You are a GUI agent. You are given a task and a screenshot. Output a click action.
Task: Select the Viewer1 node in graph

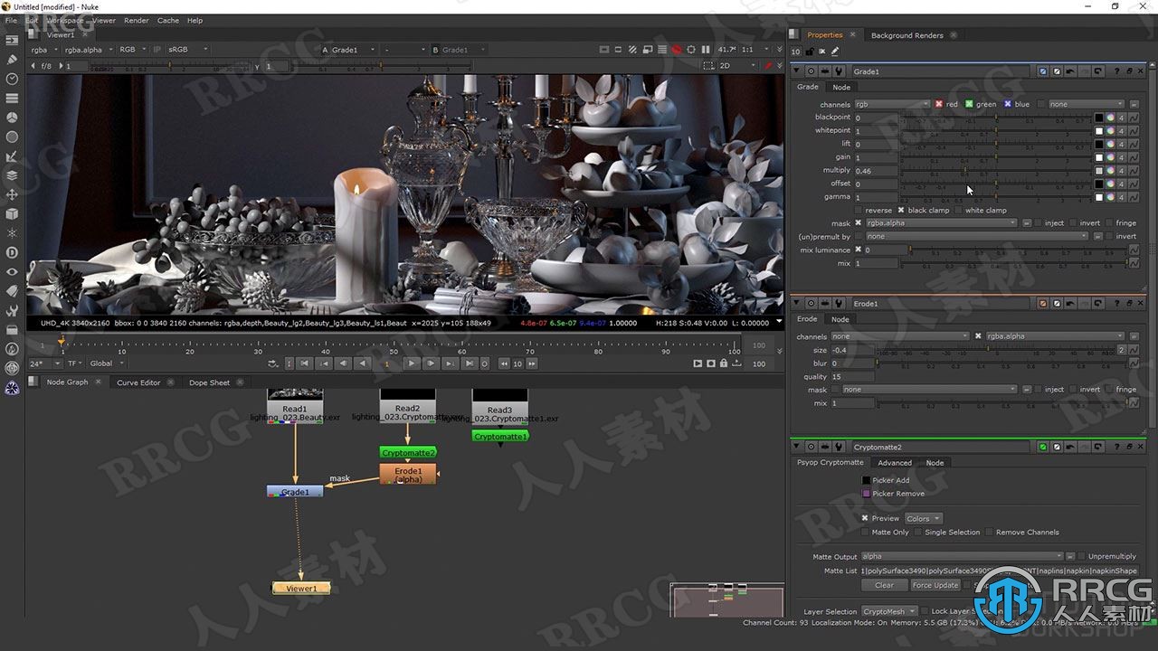(301, 589)
